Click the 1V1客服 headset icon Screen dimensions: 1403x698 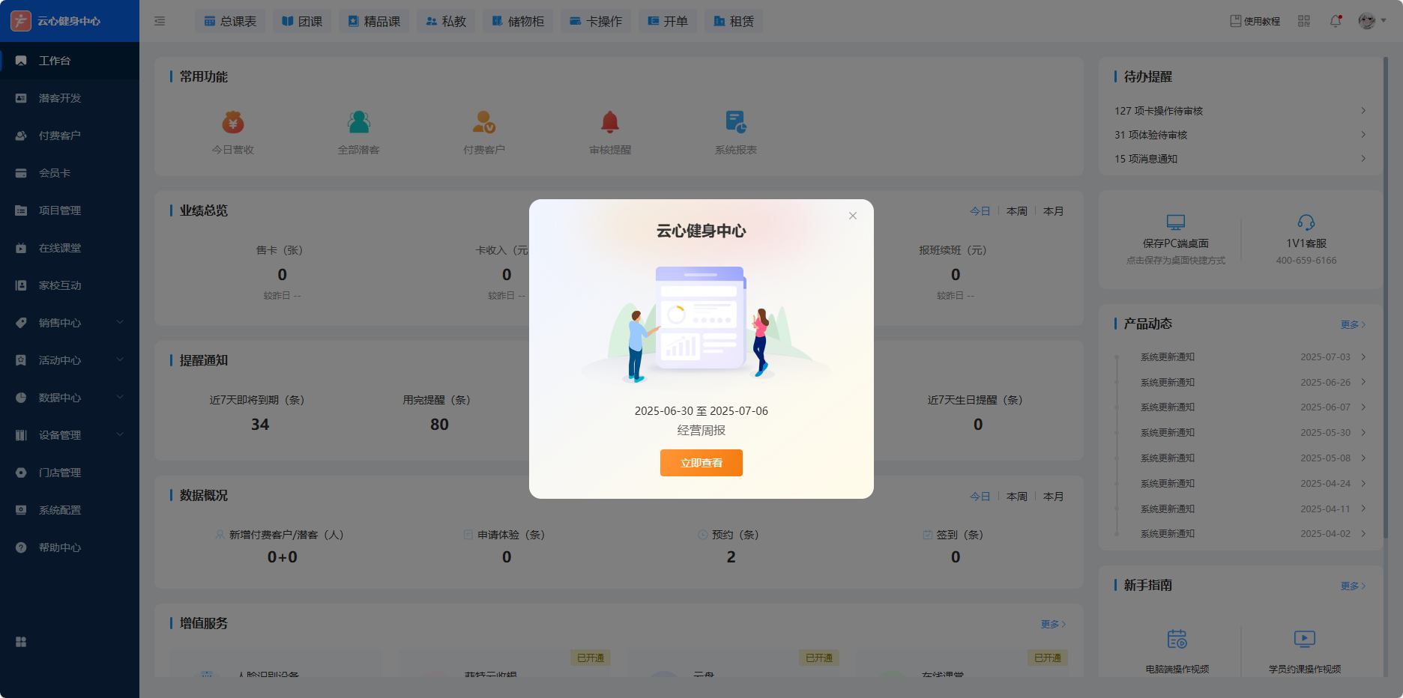(1306, 222)
